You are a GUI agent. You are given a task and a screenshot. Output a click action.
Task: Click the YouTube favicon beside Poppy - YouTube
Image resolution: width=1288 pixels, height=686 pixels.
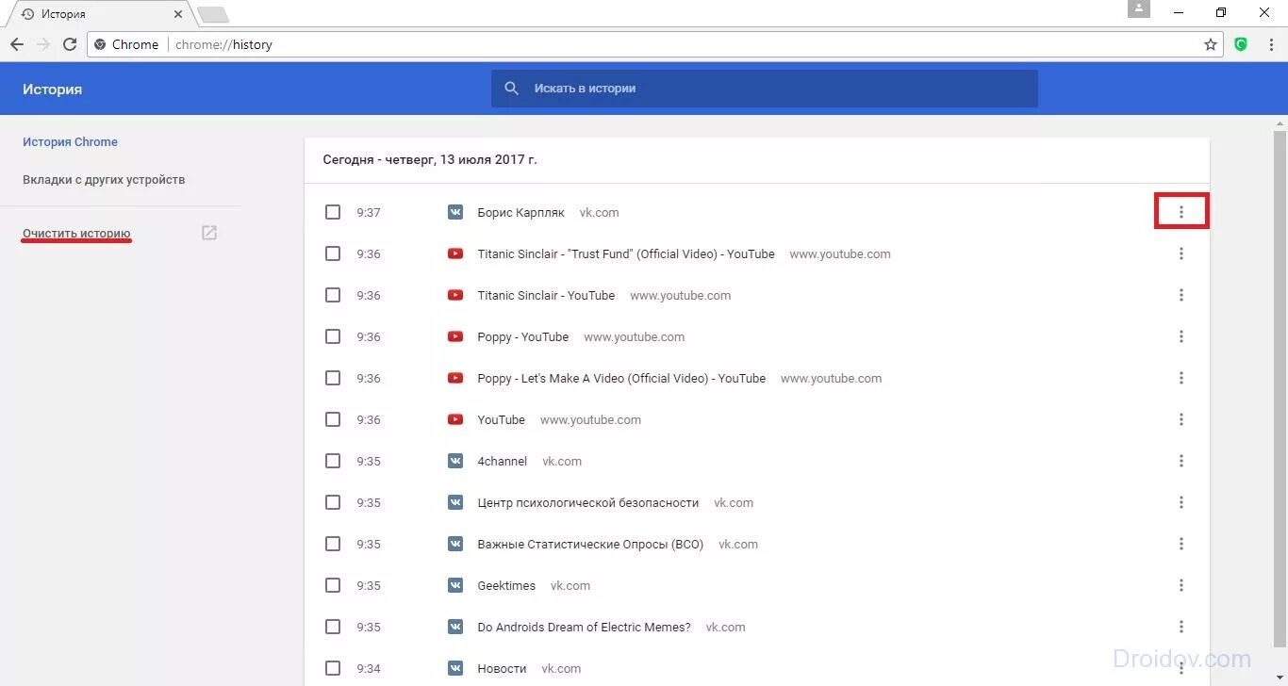click(455, 336)
